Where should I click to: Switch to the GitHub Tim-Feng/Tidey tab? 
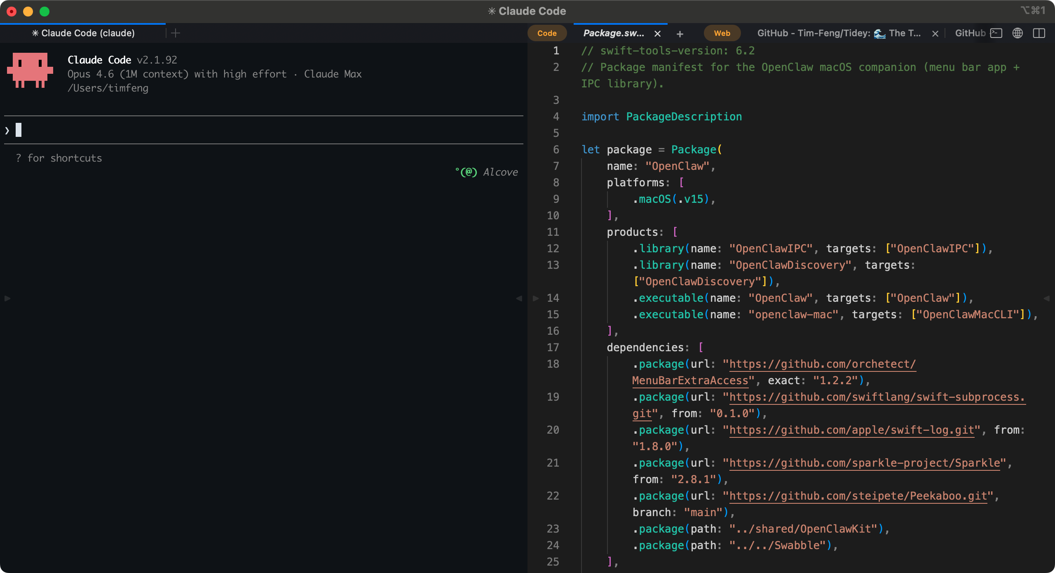839,33
